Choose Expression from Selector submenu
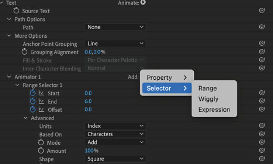Image resolution: width=273 pixels, height=164 pixels. (x=214, y=110)
